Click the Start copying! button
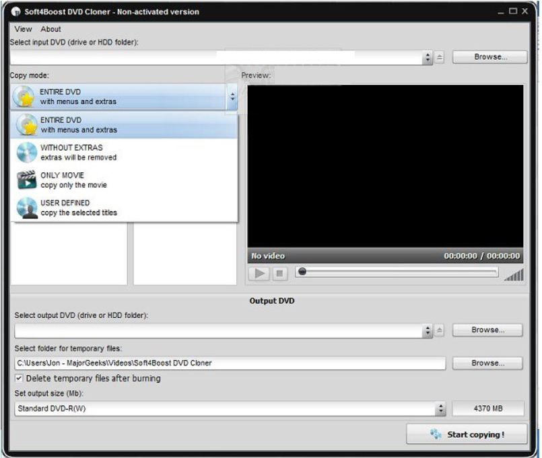The image size is (542, 458). pos(467,434)
